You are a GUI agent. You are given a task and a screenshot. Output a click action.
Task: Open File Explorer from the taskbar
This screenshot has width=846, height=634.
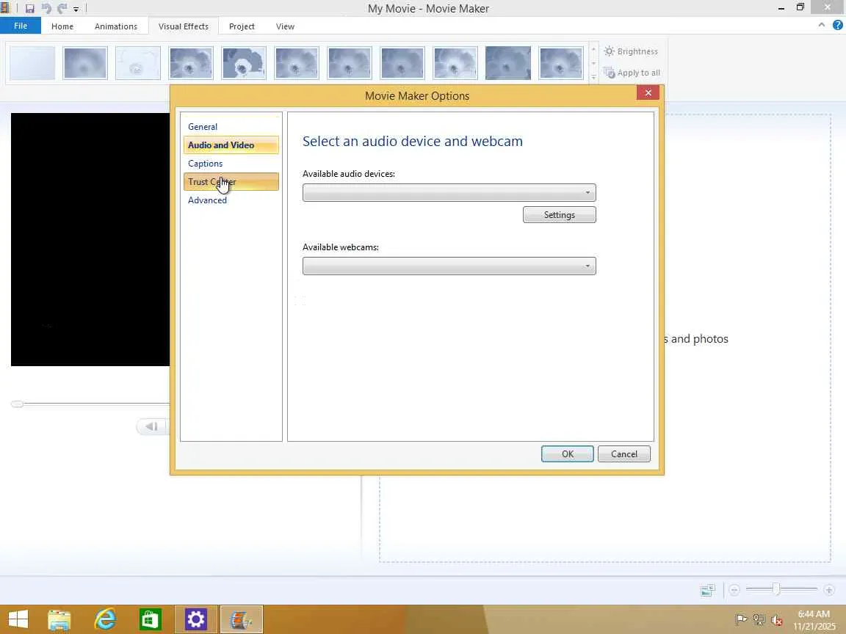point(59,619)
